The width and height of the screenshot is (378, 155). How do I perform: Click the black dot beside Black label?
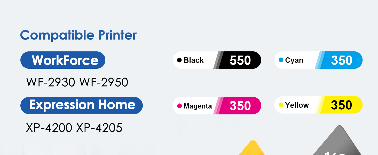click(179, 60)
